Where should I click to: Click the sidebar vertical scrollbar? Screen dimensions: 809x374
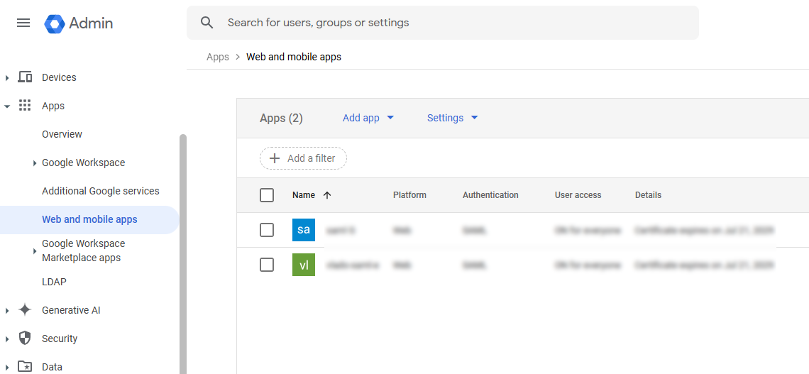pos(182,253)
